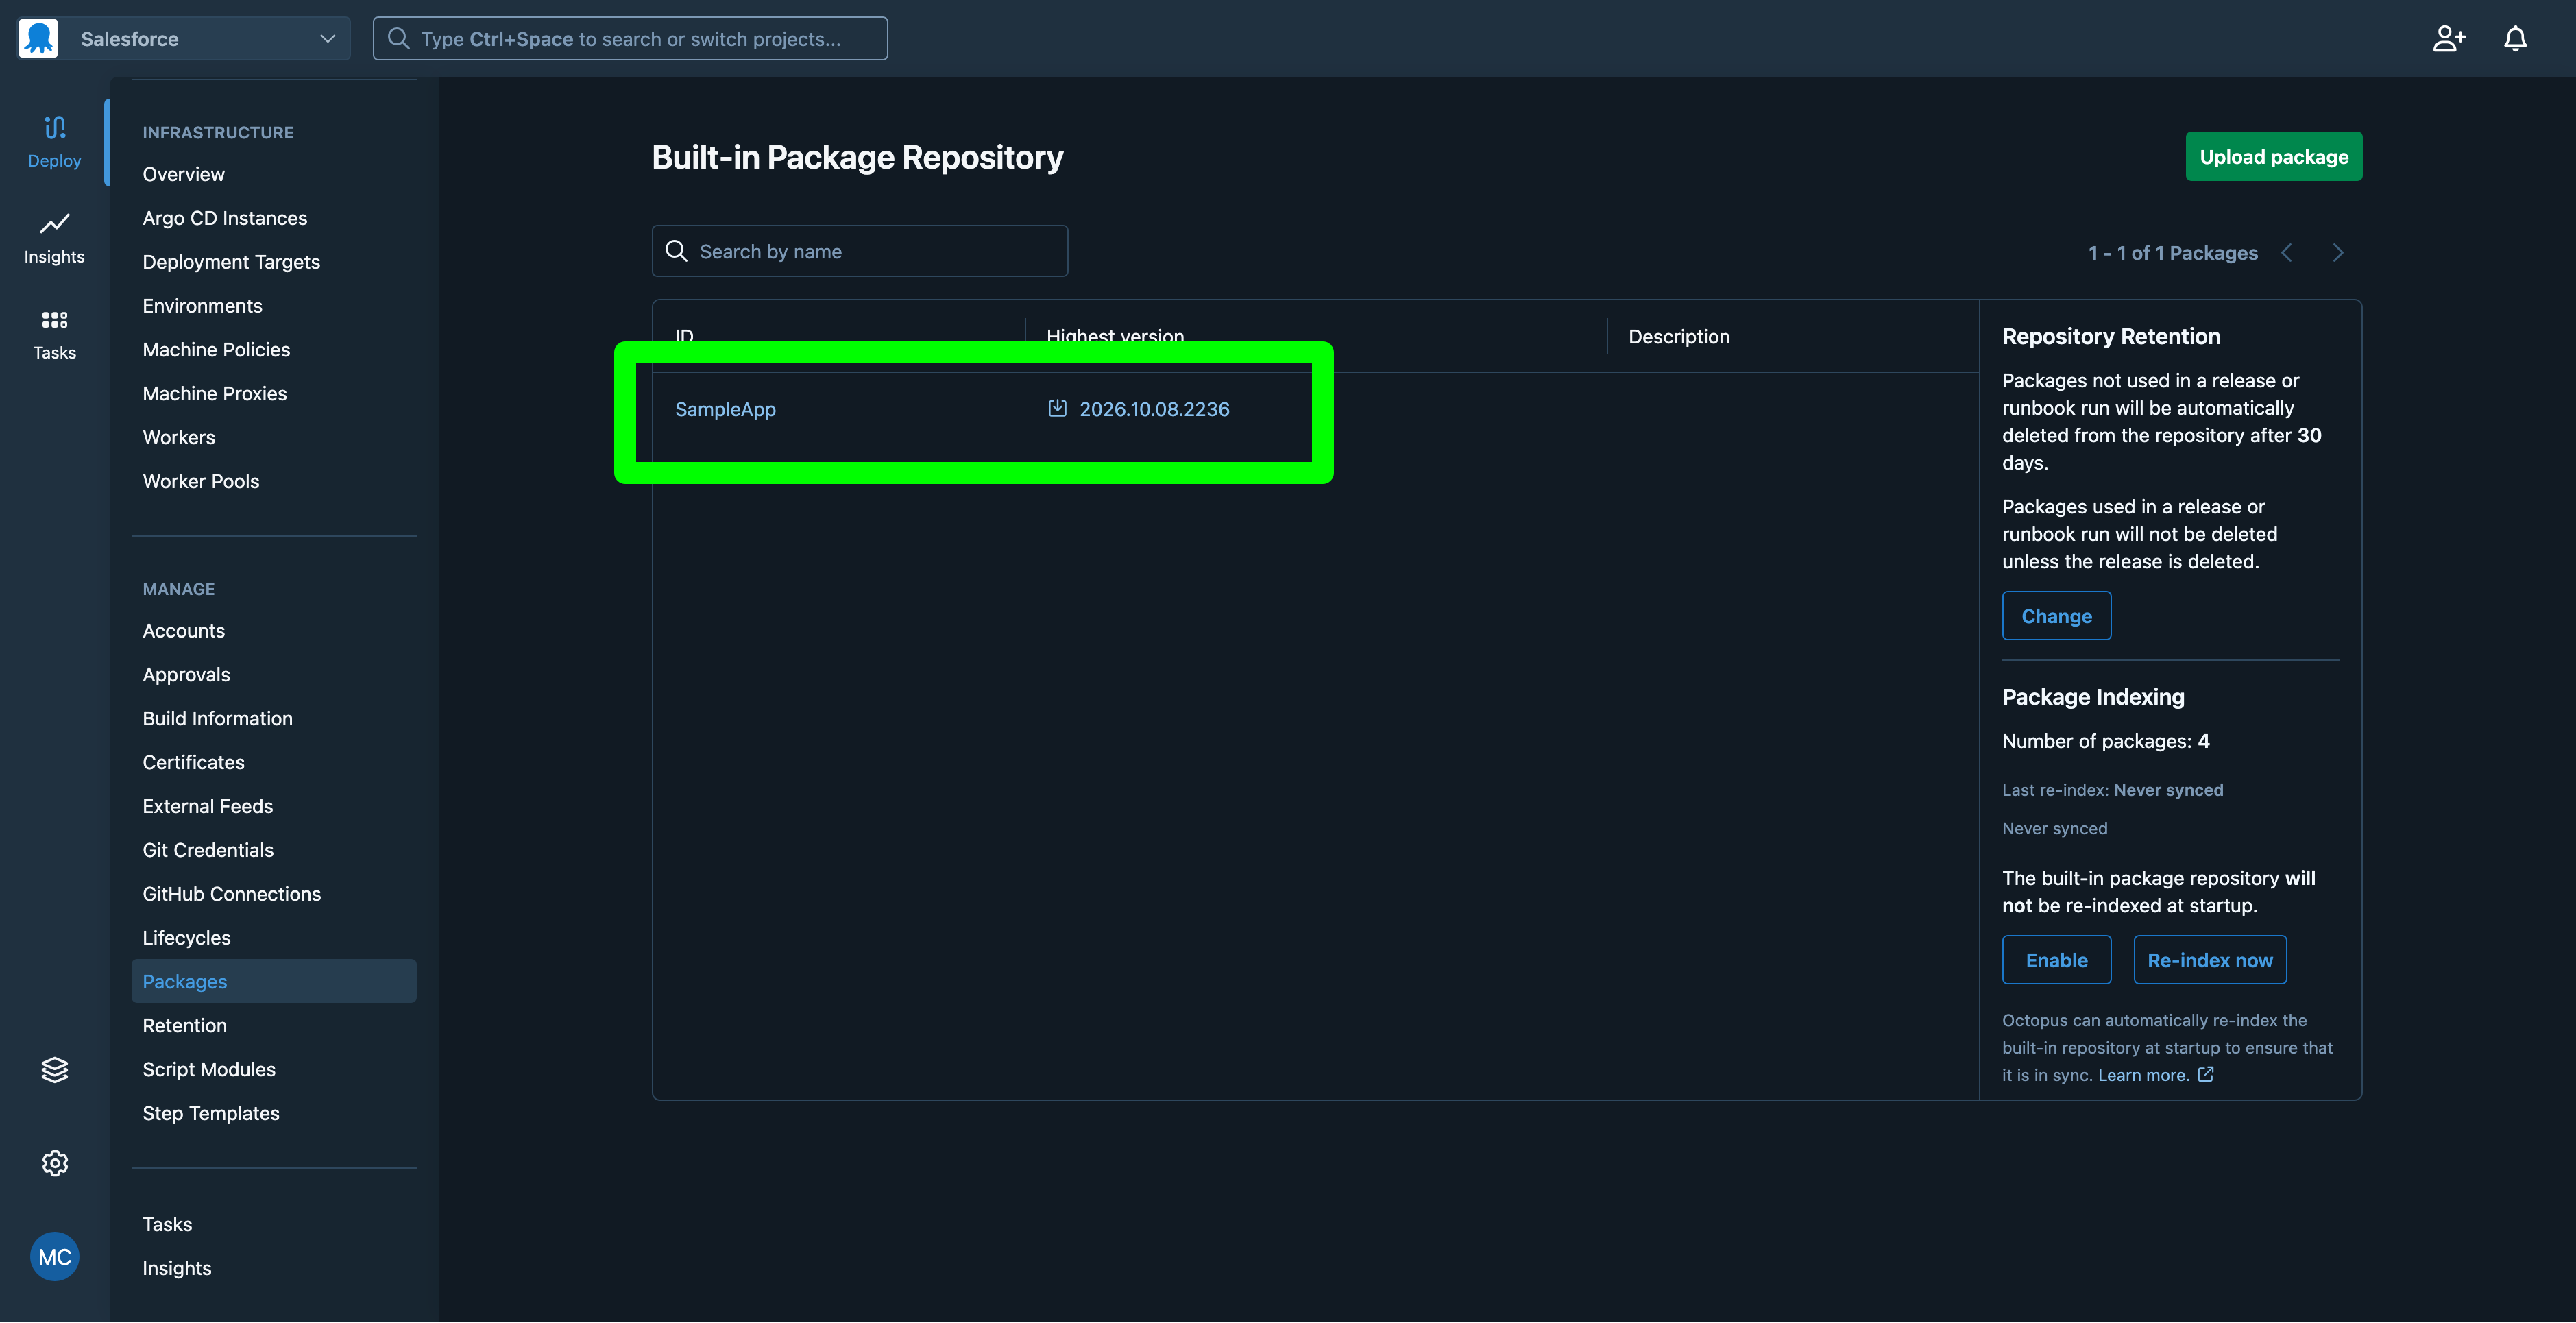The image size is (2576, 1323).
Task: Click the Octopus logo icon
Action: (38, 38)
